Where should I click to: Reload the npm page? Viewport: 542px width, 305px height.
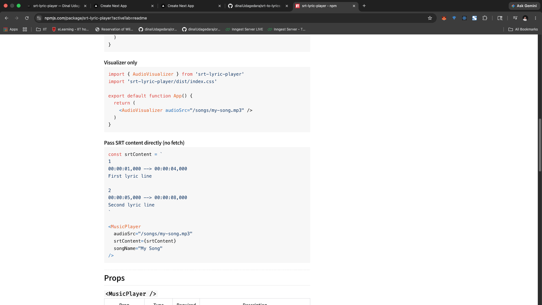pos(27,18)
